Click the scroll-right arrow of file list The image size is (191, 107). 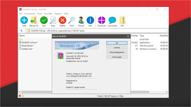[x=167, y=92]
